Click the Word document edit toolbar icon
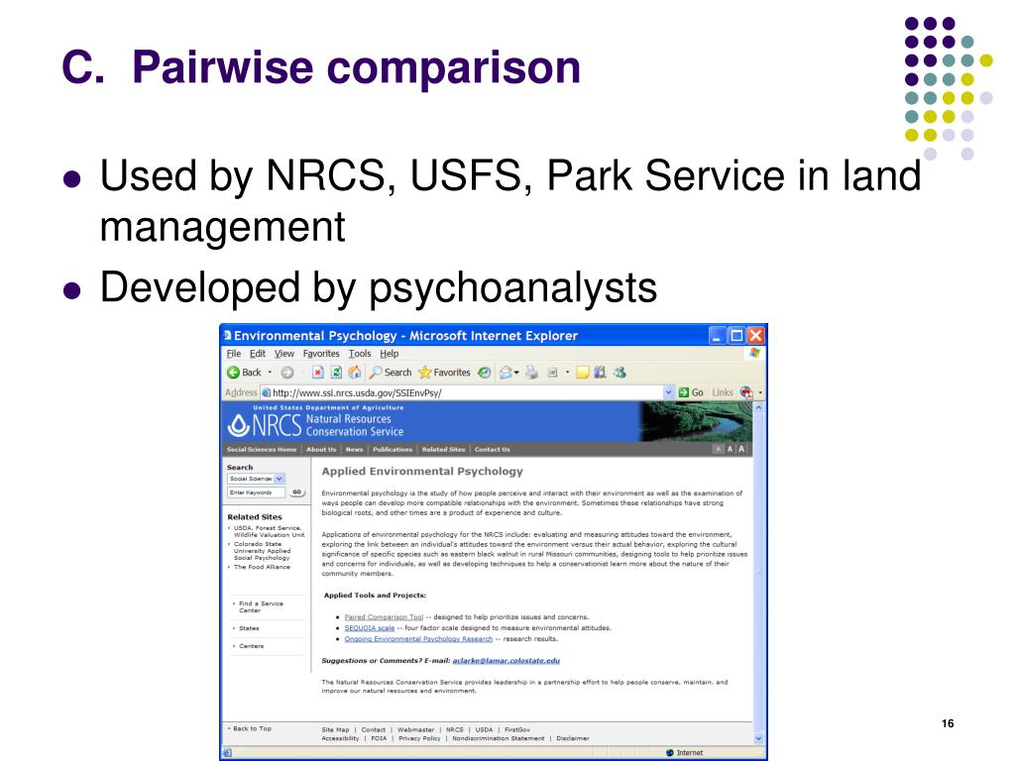The image size is (1015, 761). pyautogui.click(x=552, y=373)
